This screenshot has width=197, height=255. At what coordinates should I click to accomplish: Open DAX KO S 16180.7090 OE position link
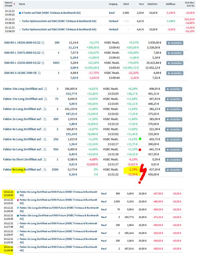pyautogui.click(x=20, y=73)
